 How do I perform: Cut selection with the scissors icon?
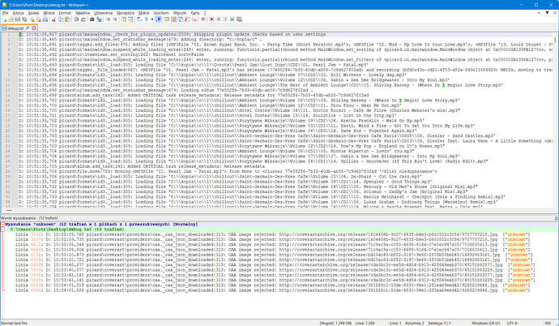coord(53,19)
